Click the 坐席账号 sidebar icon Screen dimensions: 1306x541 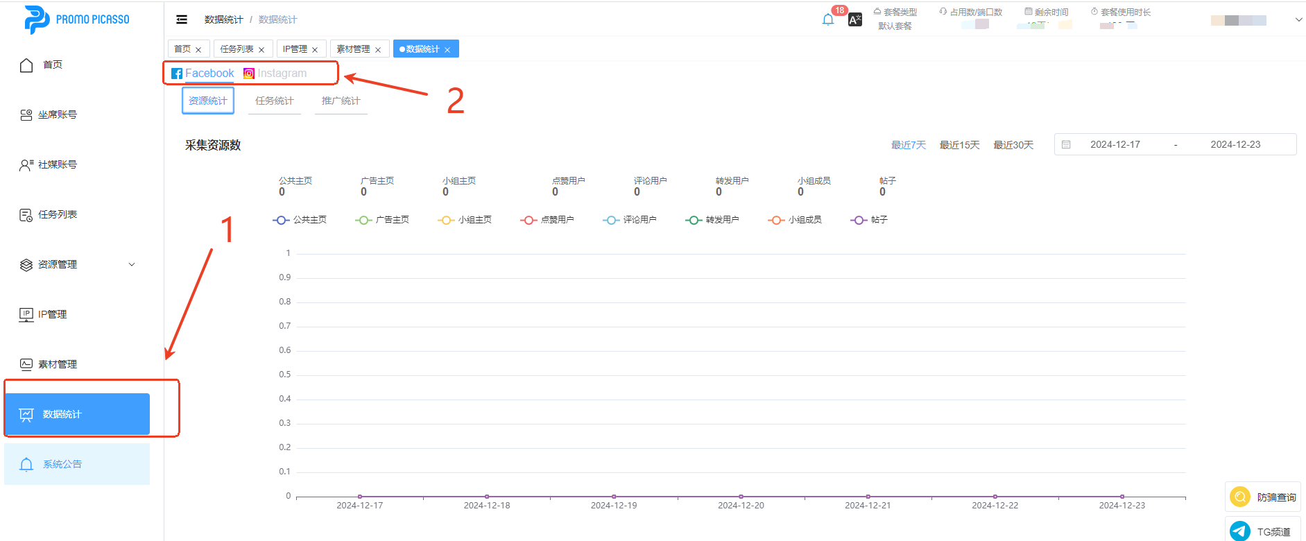[x=26, y=115]
